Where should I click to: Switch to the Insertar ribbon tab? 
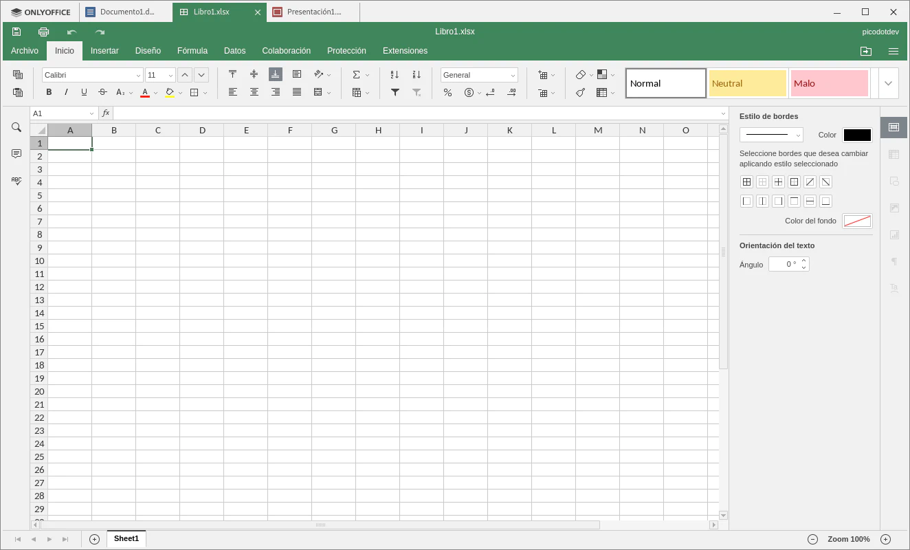tap(104, 51)
